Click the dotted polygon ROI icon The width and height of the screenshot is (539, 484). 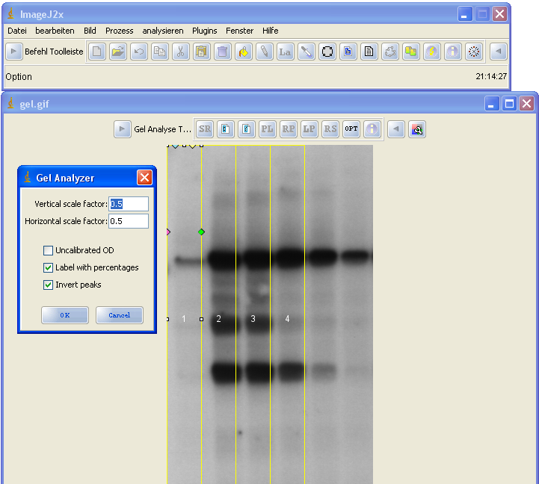[390, 52]
